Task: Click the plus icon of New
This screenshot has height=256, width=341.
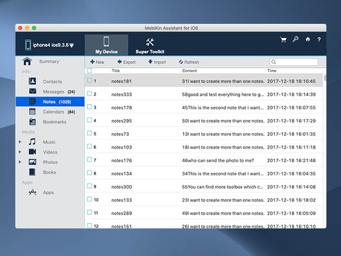Action: pyautogui.click(x=92, y=62)
